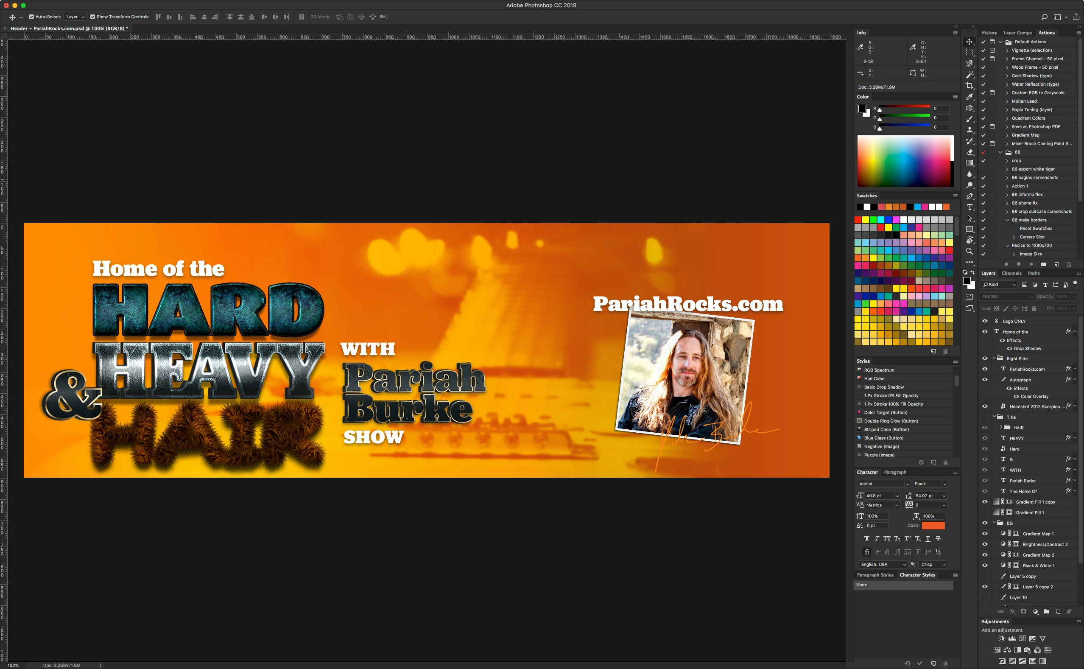Image resolution: width=1084 pixels, height=669 pixels.
Task: Uncheck the Auto-Select checkbox
Action: (x=31, y=17)
